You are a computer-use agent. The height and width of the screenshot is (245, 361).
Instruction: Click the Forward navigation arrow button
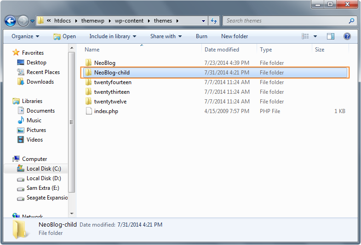(x=23, y=21)
